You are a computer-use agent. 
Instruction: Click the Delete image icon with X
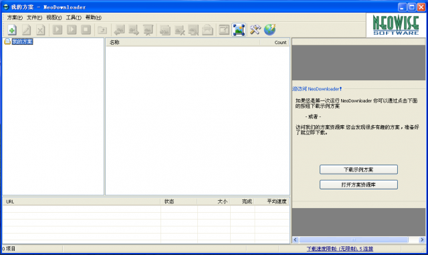[179, 30]
